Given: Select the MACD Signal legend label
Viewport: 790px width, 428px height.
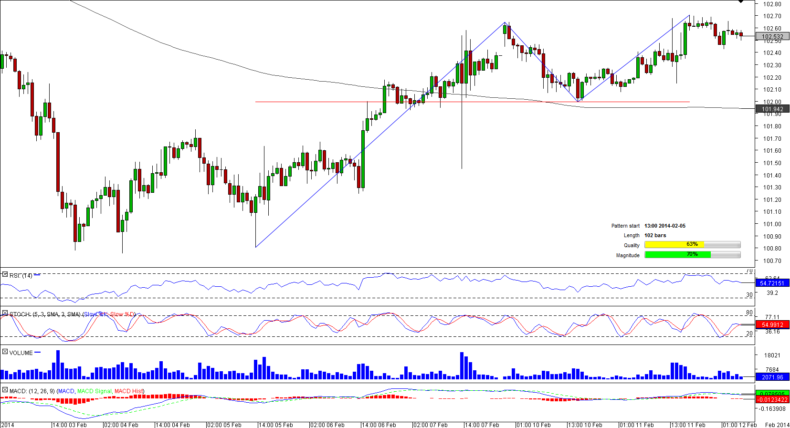Looking at the screenshot, I should [x=95, y=391].
